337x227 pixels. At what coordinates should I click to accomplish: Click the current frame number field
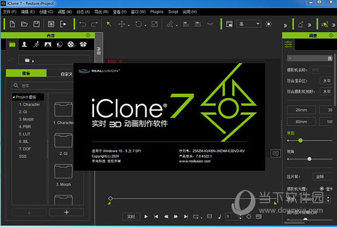pyautogui.click(x=232, y=217)
